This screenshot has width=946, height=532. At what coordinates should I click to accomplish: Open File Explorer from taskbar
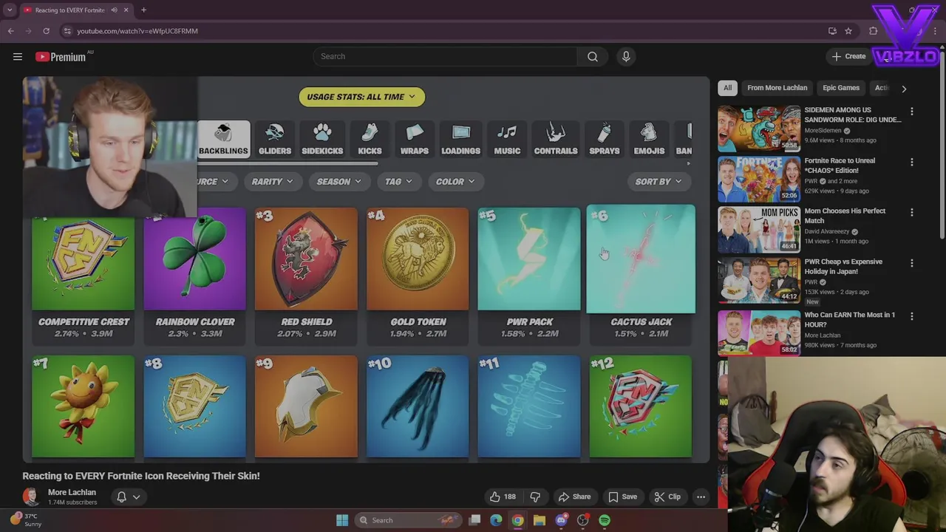[540, 520]
